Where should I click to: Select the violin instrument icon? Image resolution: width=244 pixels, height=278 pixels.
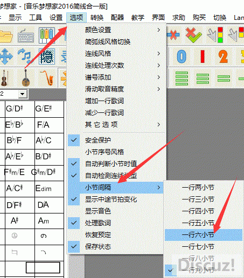coord(4,78)
